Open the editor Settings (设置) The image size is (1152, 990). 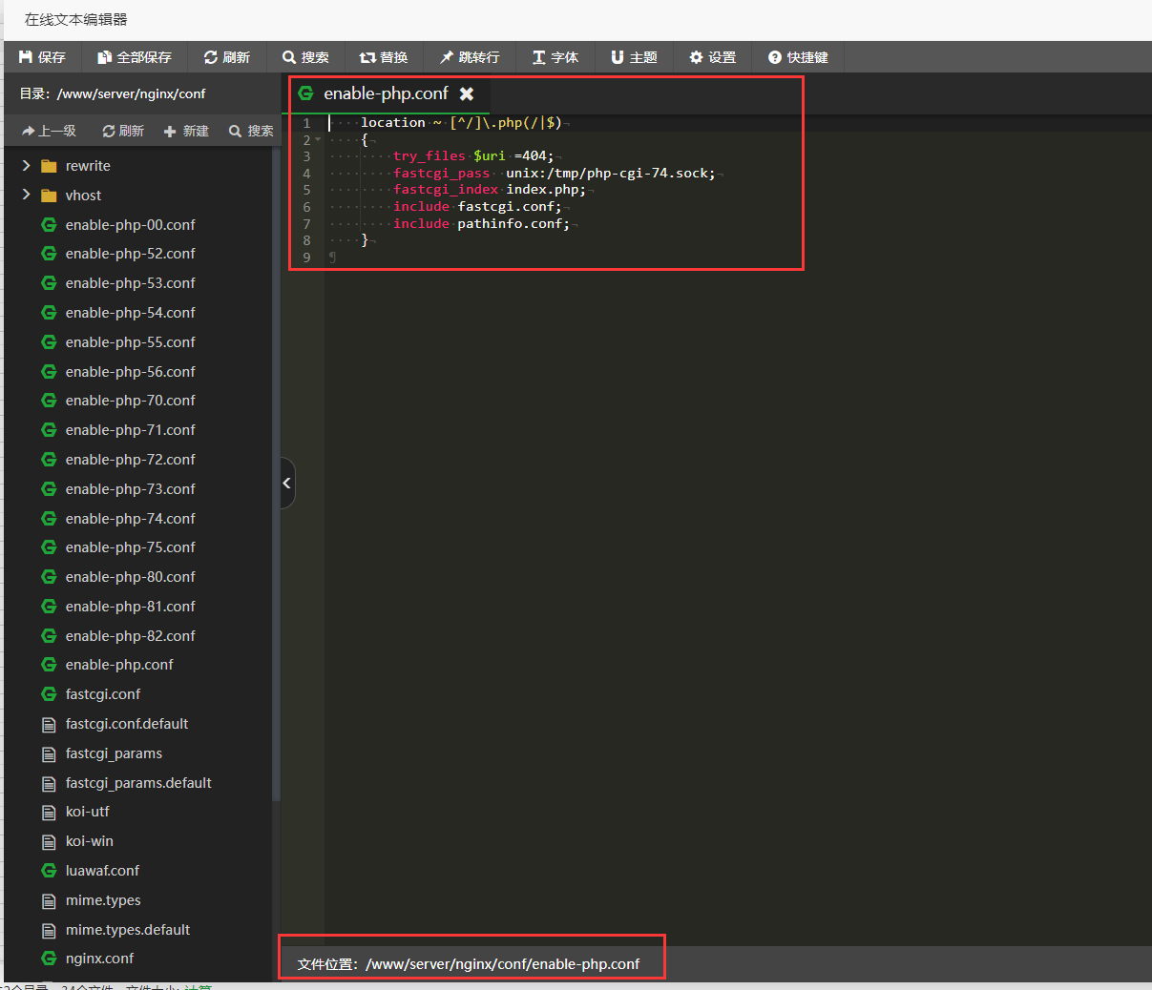click(x=713, y=57)
